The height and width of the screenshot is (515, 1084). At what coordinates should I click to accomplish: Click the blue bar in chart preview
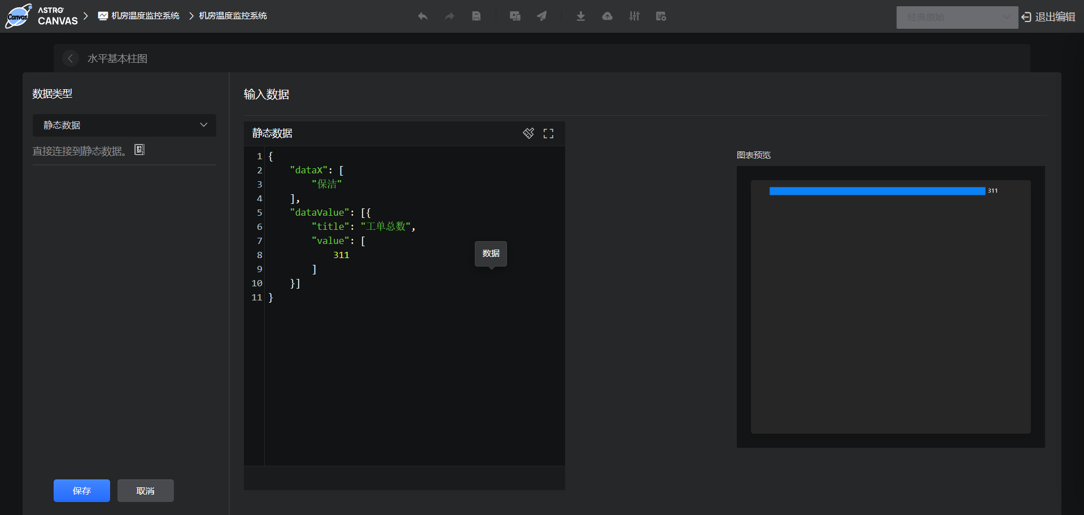coord(877,191)
